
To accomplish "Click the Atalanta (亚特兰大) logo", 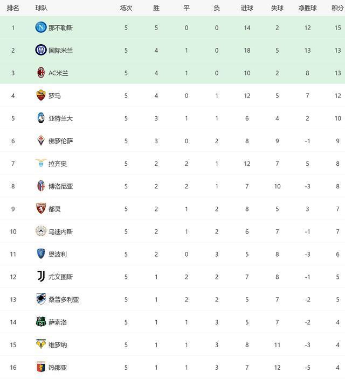I will [x=41, y=118].
